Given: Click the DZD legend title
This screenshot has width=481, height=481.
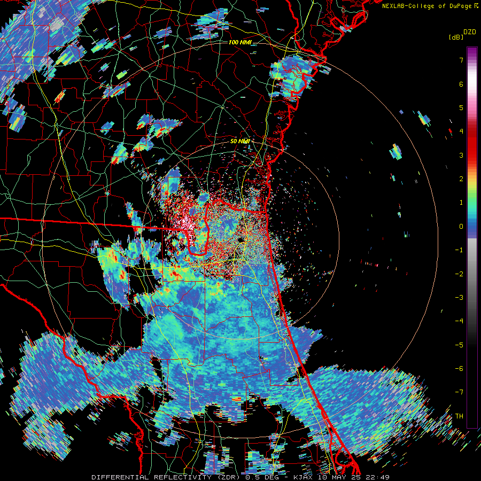Looking at the screenshot, I should (x=470, y=32).
